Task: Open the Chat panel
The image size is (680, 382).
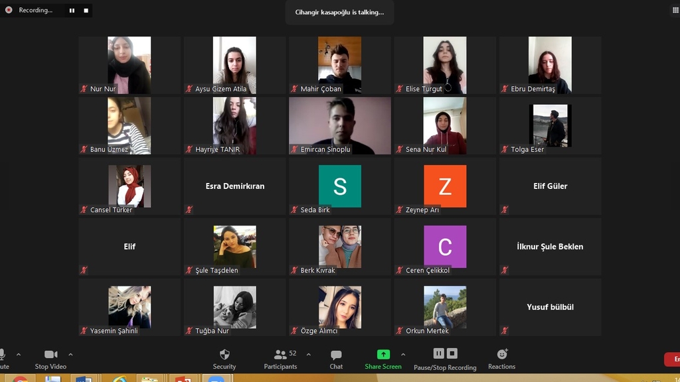Action: click(336, 359)
